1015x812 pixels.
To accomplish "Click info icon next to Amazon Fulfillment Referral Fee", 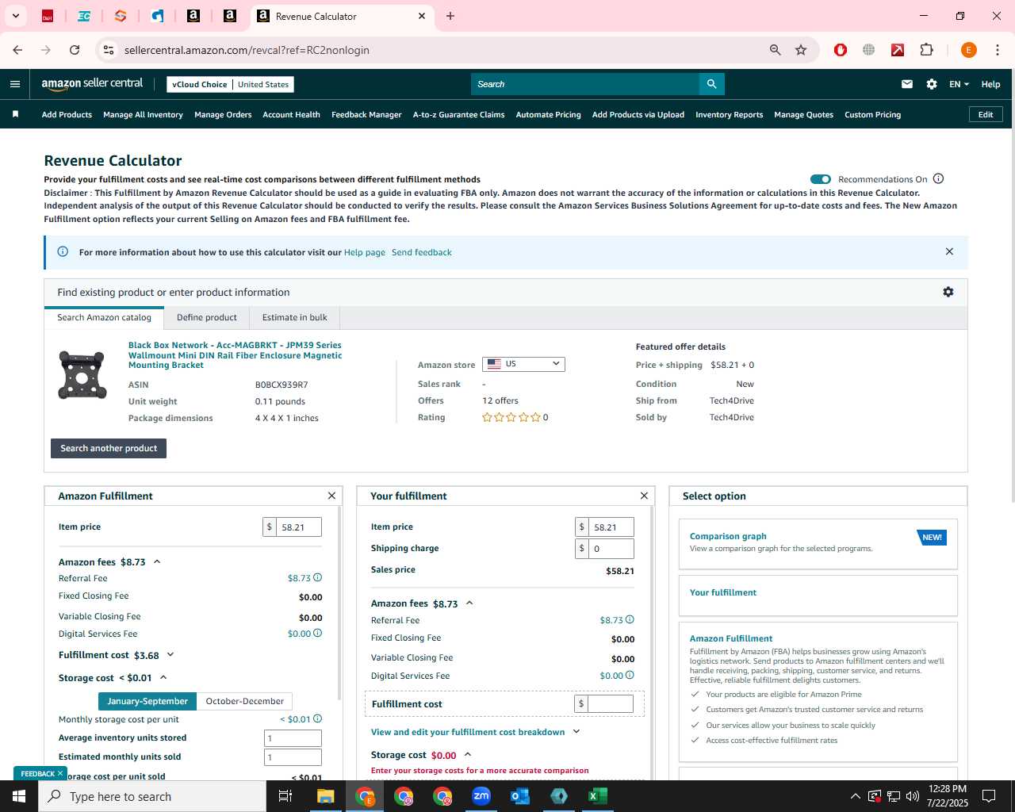I will click(x=318, y=577).
